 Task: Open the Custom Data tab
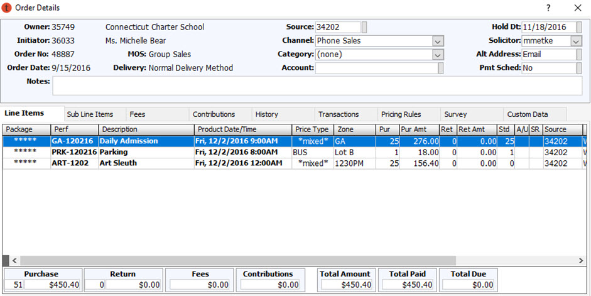tap(535, 114)
